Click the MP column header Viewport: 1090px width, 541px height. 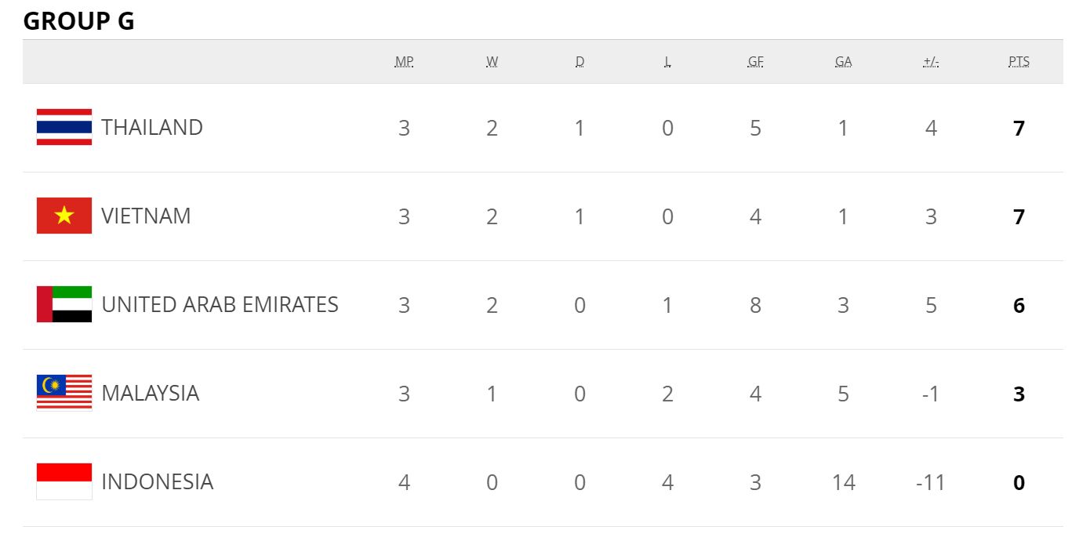coord(404,62)
